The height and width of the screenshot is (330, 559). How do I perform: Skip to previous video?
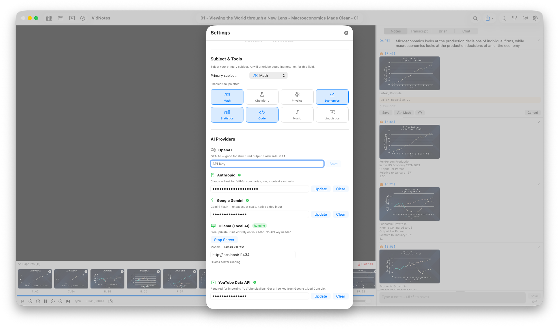[x=23, y=301]
